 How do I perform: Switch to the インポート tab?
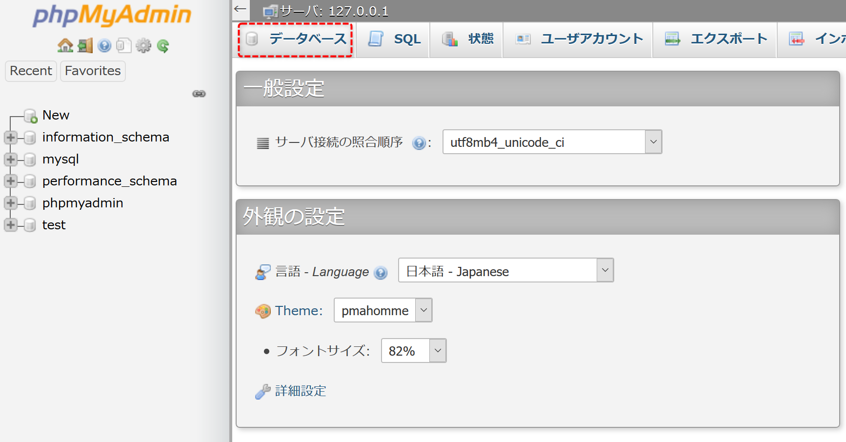click(x=812, y=40)
